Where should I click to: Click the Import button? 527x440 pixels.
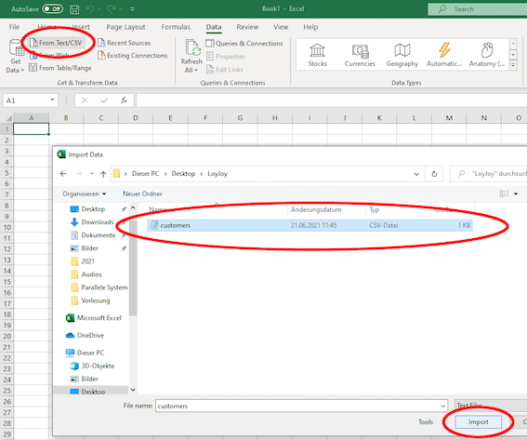478,421
